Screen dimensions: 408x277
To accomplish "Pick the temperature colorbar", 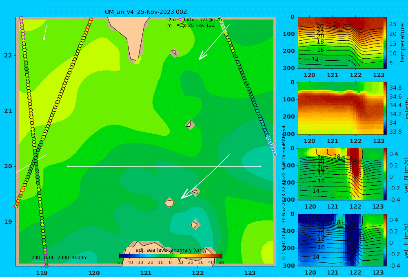I will (x=385, y=43).
